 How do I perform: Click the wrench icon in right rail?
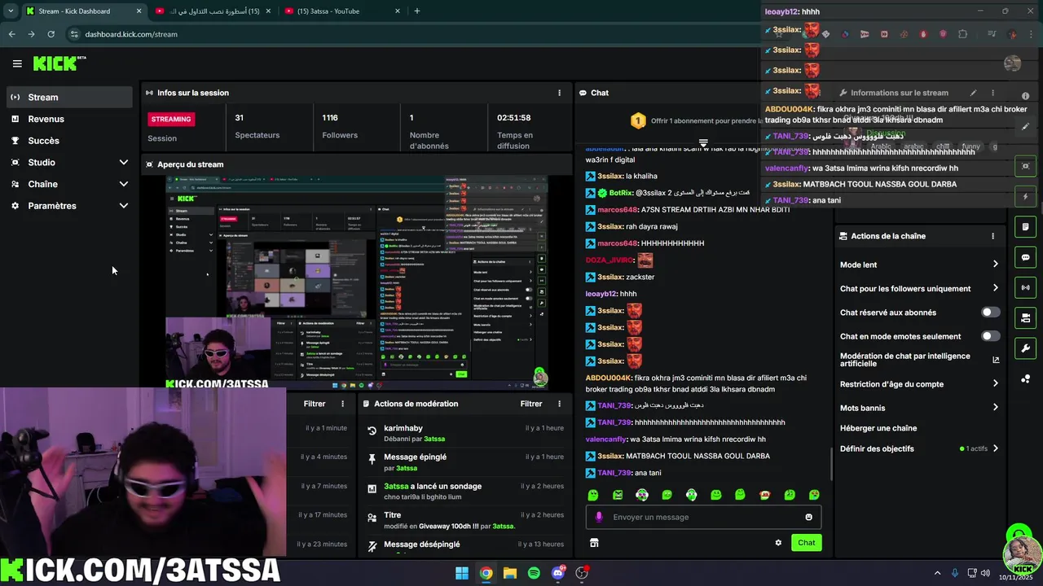point(1025,348)
